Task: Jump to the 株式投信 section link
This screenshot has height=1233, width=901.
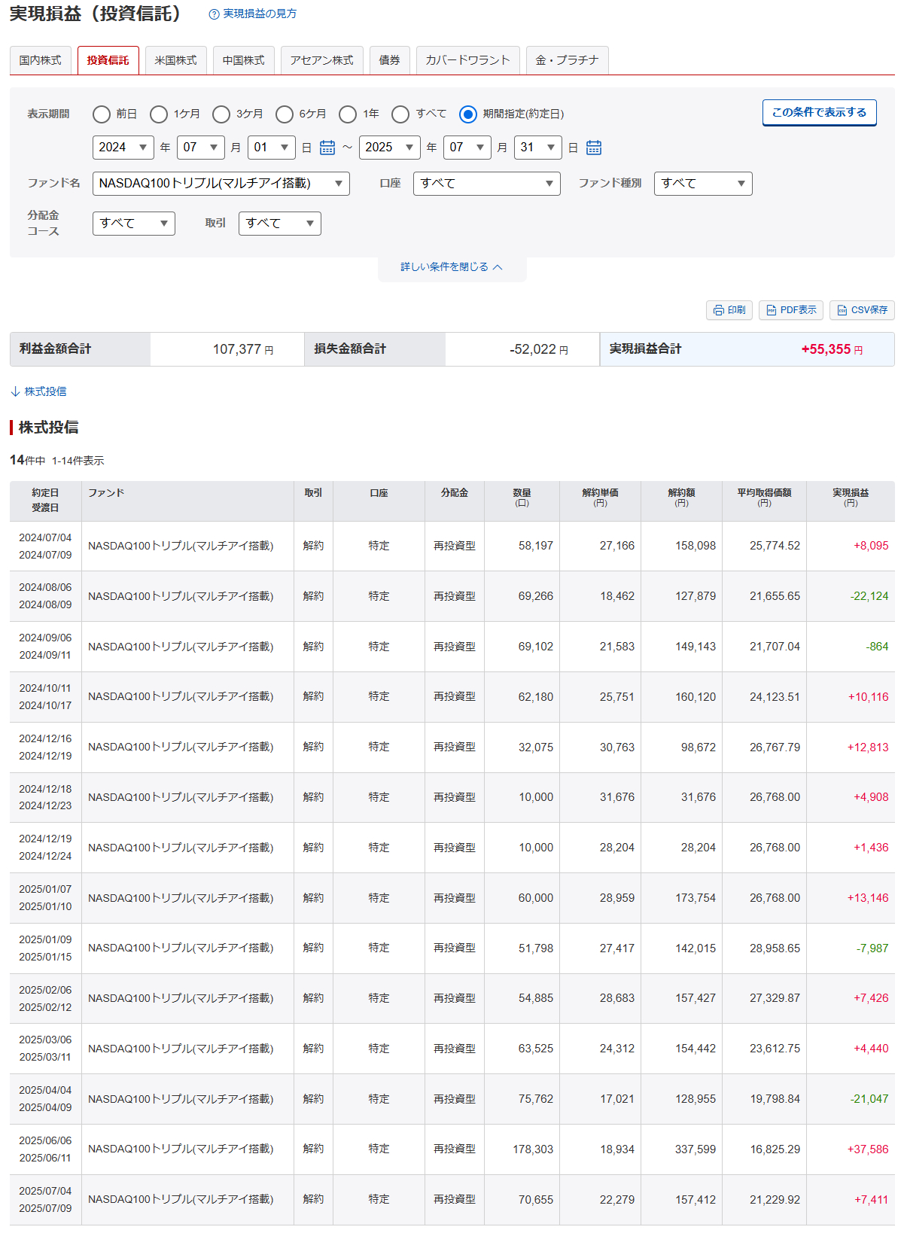Action: [45, 391]
